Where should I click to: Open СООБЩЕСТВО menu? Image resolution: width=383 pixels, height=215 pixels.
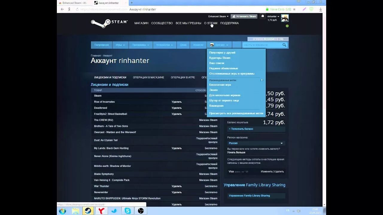[x=162, y=23]
